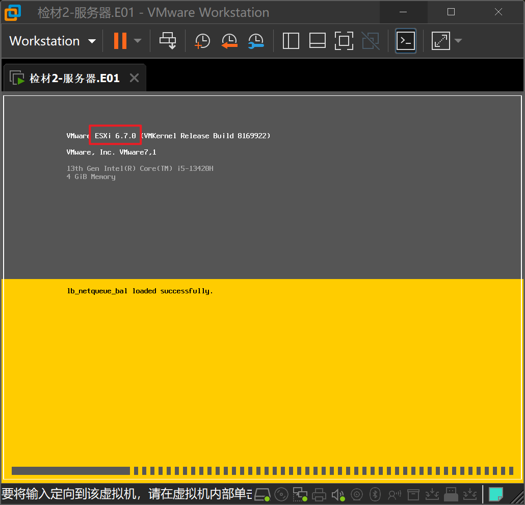525x505 pixels.
Task: Click the '4 GiB Memory' text
Action: point(91,176)
